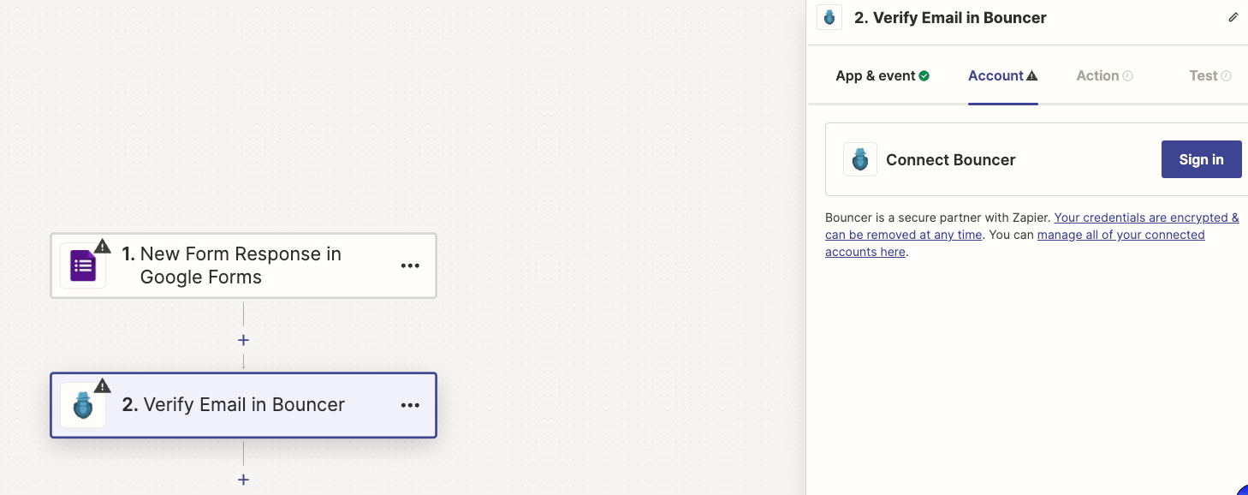
Task: Select the Account tab
Action: coord(1002,75)
